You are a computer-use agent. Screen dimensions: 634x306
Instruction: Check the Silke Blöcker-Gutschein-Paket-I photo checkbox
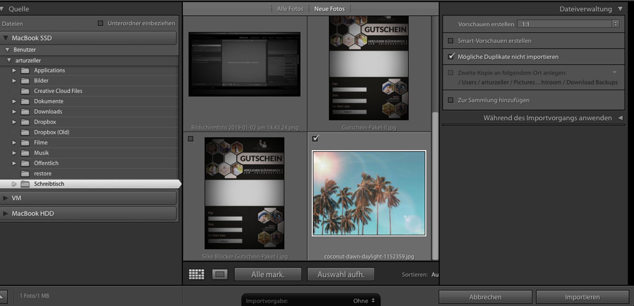[191, 139]
